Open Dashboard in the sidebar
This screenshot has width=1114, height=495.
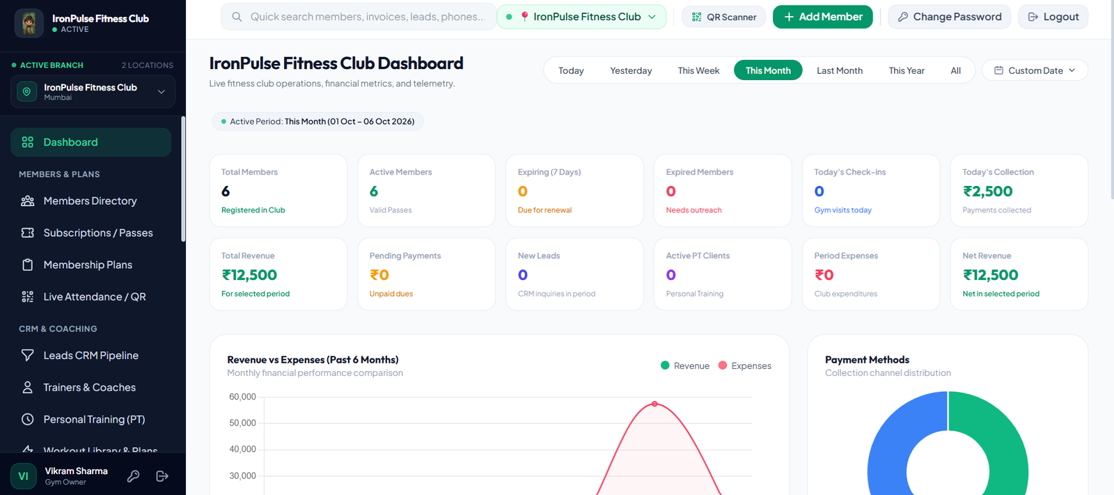click(x=91, y=142)
